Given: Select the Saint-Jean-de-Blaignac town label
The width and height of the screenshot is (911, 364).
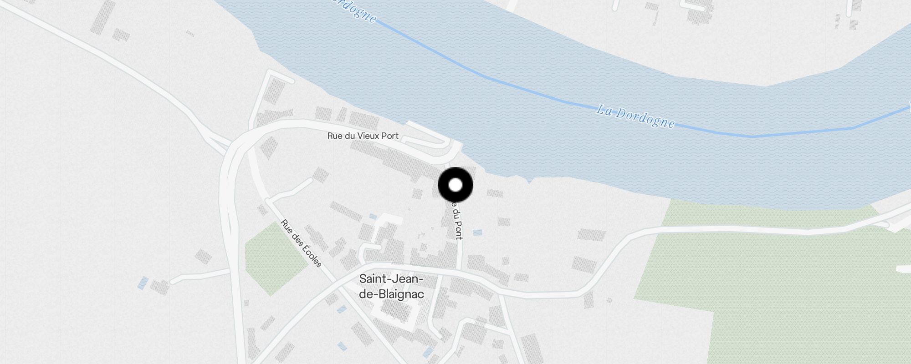Looking at the screenshot, I should 391,286.
